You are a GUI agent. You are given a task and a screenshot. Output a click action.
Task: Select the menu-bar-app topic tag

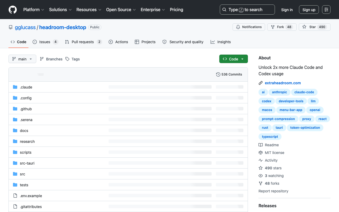(x=291, y=110)
